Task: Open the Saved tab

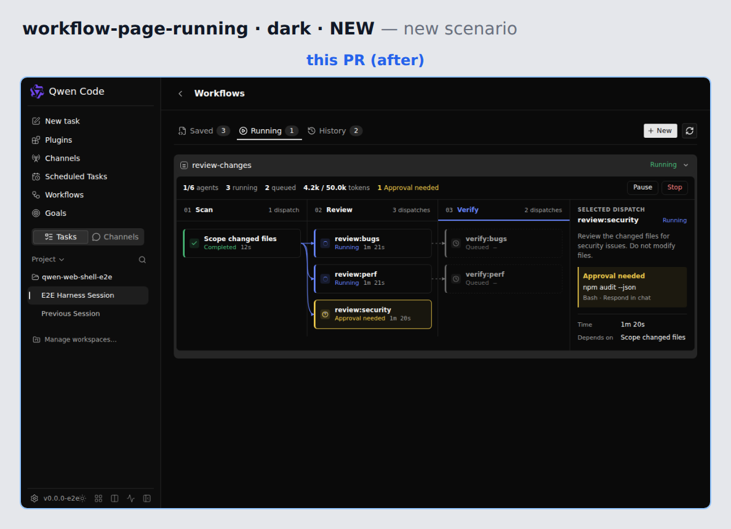Action: [204, 131]
